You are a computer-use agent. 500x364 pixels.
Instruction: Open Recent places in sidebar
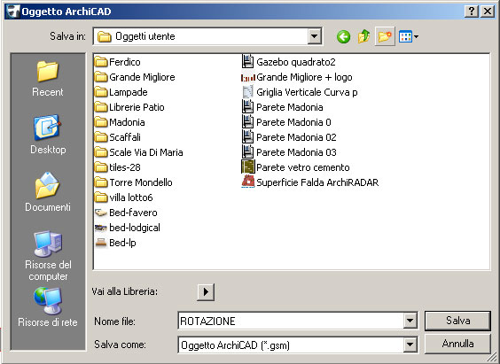tap(48, 79)
